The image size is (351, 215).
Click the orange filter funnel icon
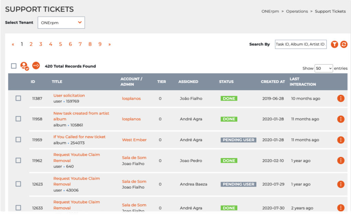[334, 45]
